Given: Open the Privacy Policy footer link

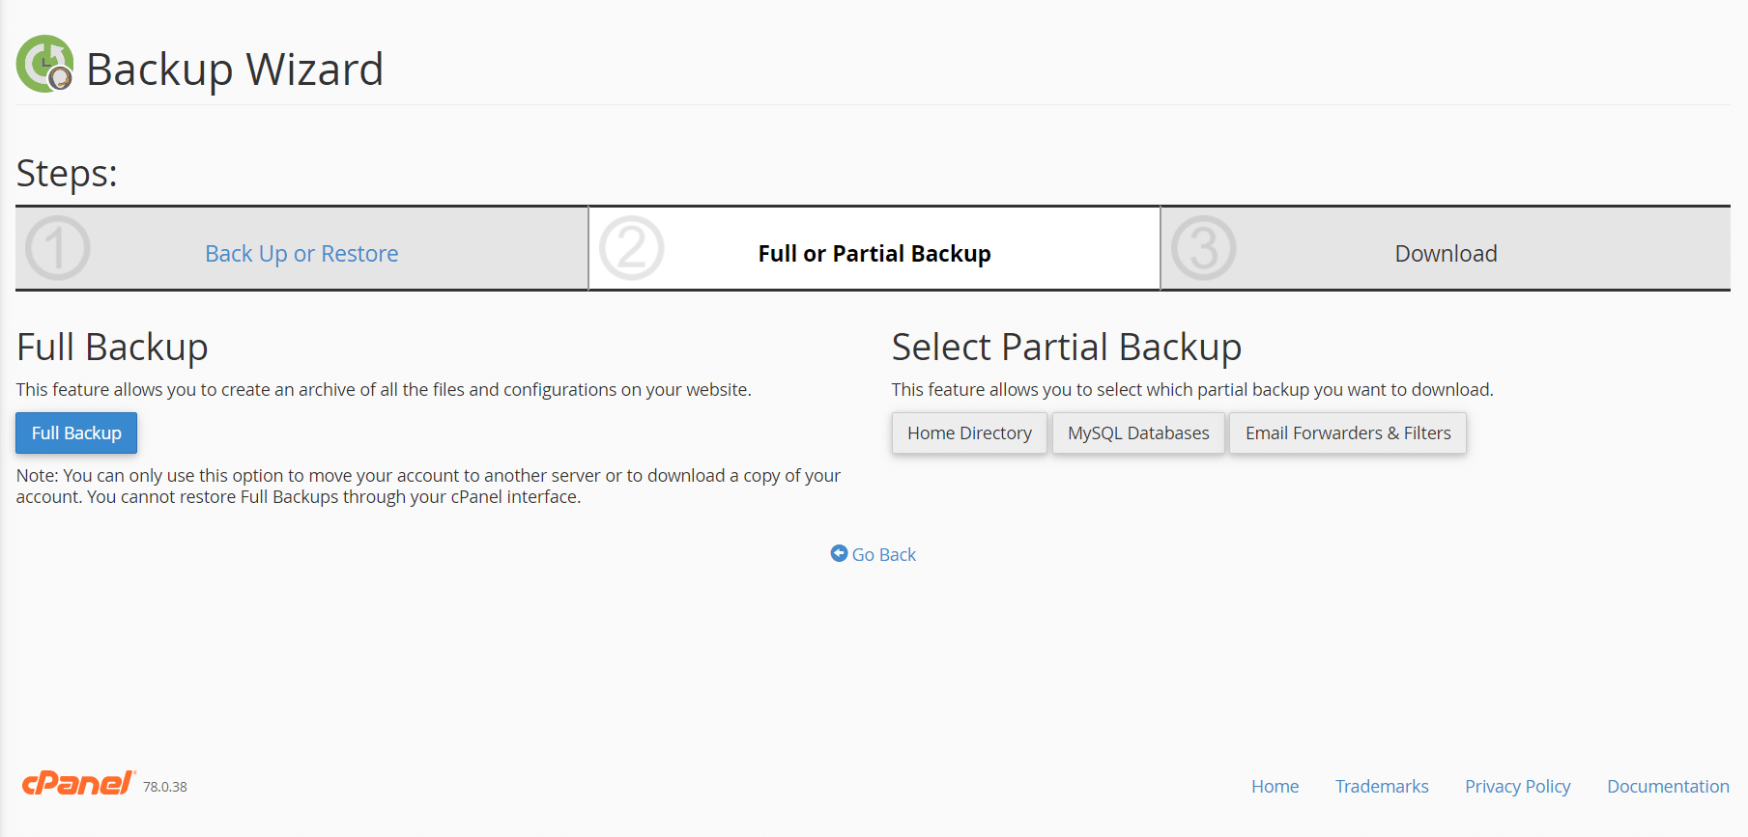Looking at the screenshot, I should [x=1517, y=787].
